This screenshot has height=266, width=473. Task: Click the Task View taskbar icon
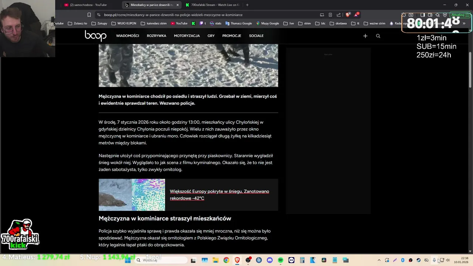[x=193, y=260]
